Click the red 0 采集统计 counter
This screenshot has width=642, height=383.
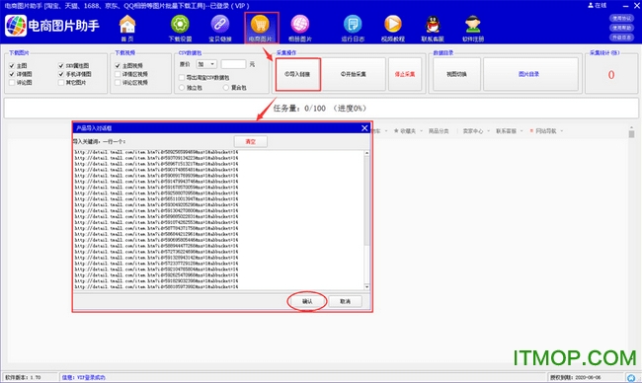pos(610,75)
